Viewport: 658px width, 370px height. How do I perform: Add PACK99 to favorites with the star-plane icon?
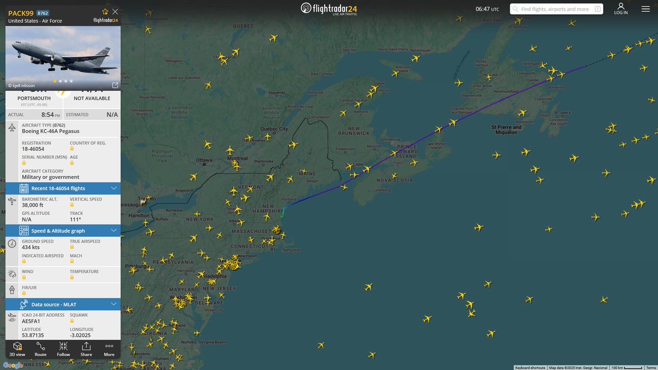click(105, 12)
